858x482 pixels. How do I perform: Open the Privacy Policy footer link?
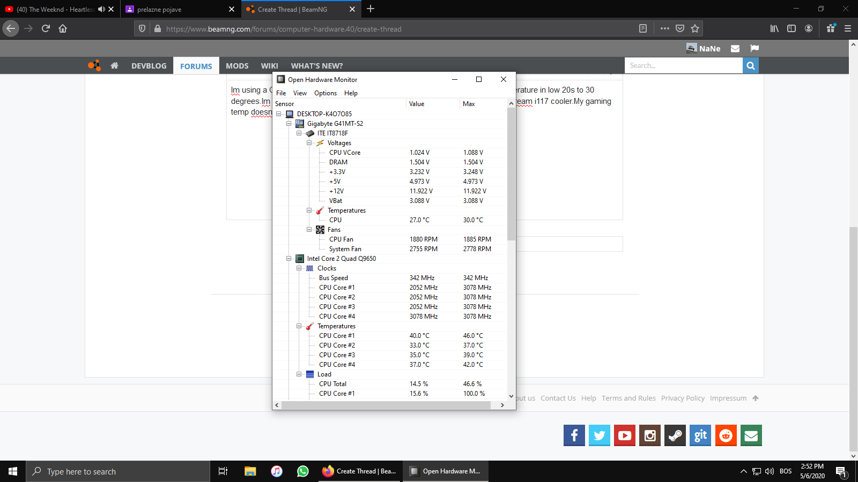tap(683, 398)
